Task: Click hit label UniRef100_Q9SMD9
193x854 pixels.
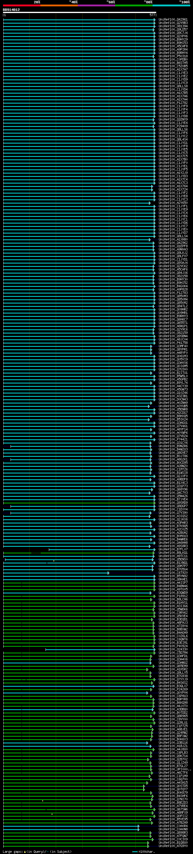Action: [173, 503]
